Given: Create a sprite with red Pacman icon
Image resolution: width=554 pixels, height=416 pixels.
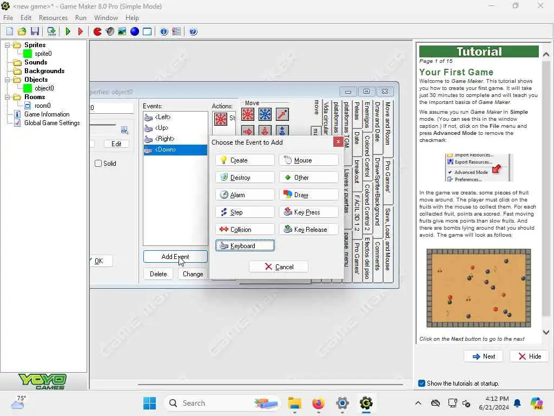Looking at the screenshot, I should tap(97, 31).
